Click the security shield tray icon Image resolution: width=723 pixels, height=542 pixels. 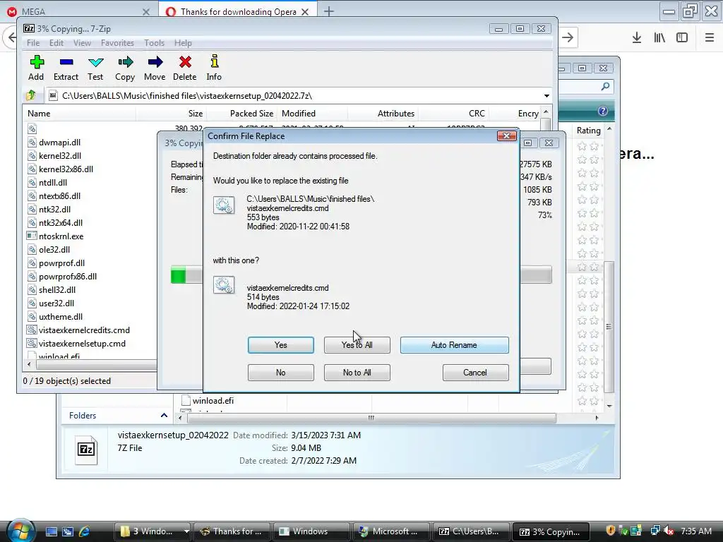611,531
